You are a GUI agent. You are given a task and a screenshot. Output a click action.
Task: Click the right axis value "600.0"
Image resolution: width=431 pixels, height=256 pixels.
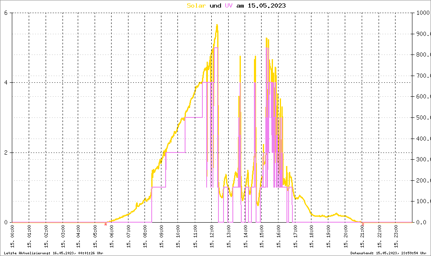pos(423,96)
